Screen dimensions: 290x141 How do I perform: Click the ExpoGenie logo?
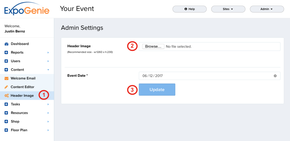(x=27, y=9)
